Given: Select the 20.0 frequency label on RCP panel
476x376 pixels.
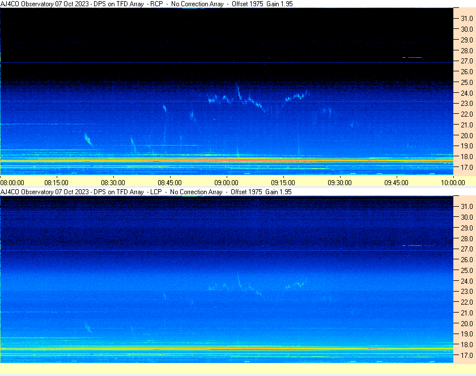Looking at the screenshot, I should tap(467, 135).
